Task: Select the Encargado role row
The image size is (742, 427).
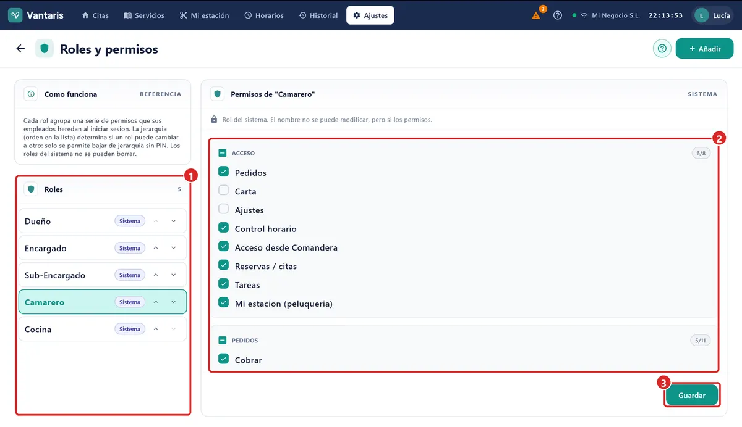Action: (x=103, y=248)
